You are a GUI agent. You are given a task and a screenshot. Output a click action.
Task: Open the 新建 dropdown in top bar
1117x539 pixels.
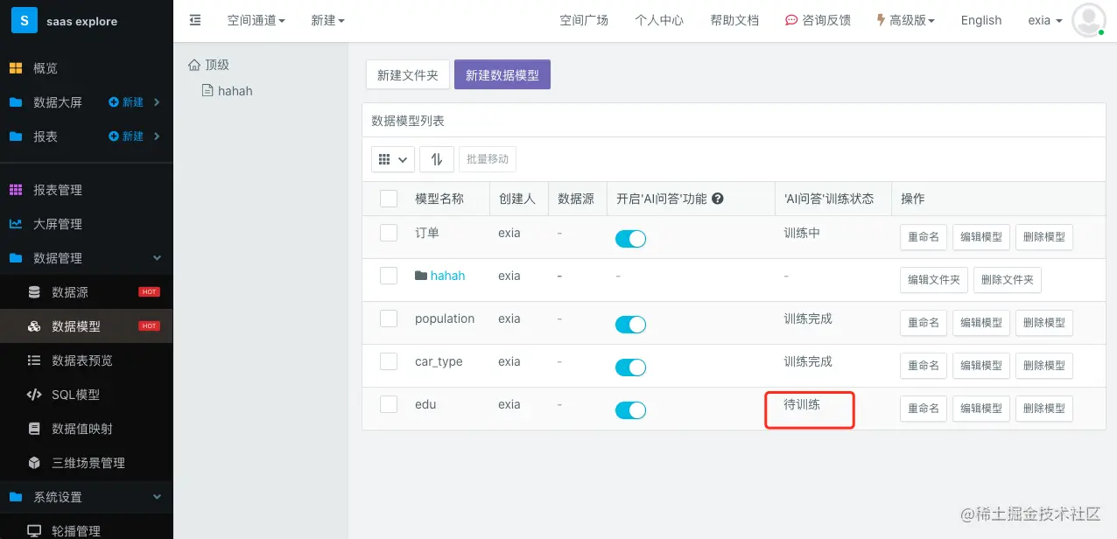pos(327,20)
